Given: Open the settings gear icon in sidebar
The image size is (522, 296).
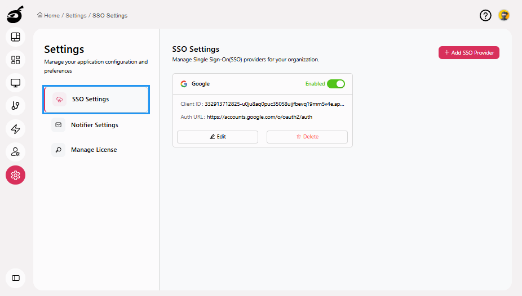Looking at the screenshot, I should (x=15, y=175).
